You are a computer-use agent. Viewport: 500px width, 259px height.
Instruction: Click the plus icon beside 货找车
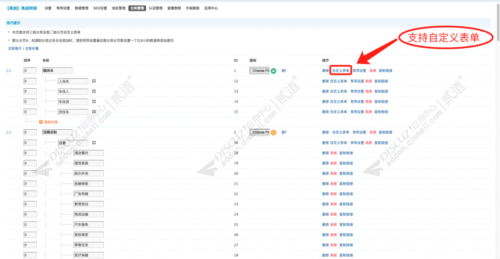(x=94, y=112)
